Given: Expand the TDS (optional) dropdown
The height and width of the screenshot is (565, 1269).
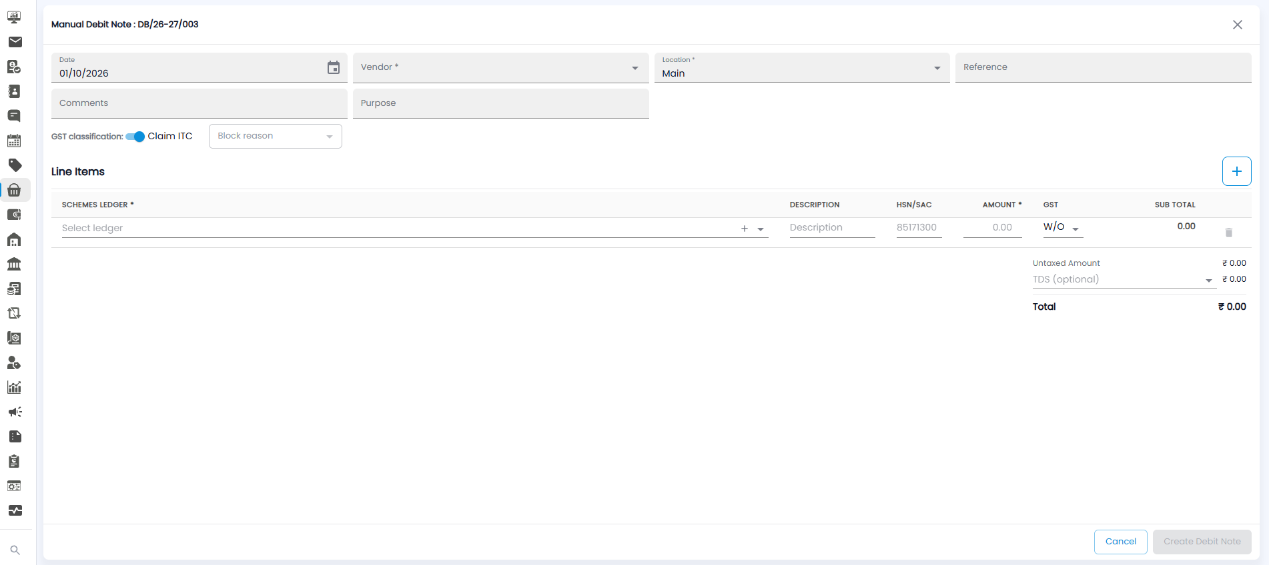Looking at the screenshot, I should coord(1124,280).
